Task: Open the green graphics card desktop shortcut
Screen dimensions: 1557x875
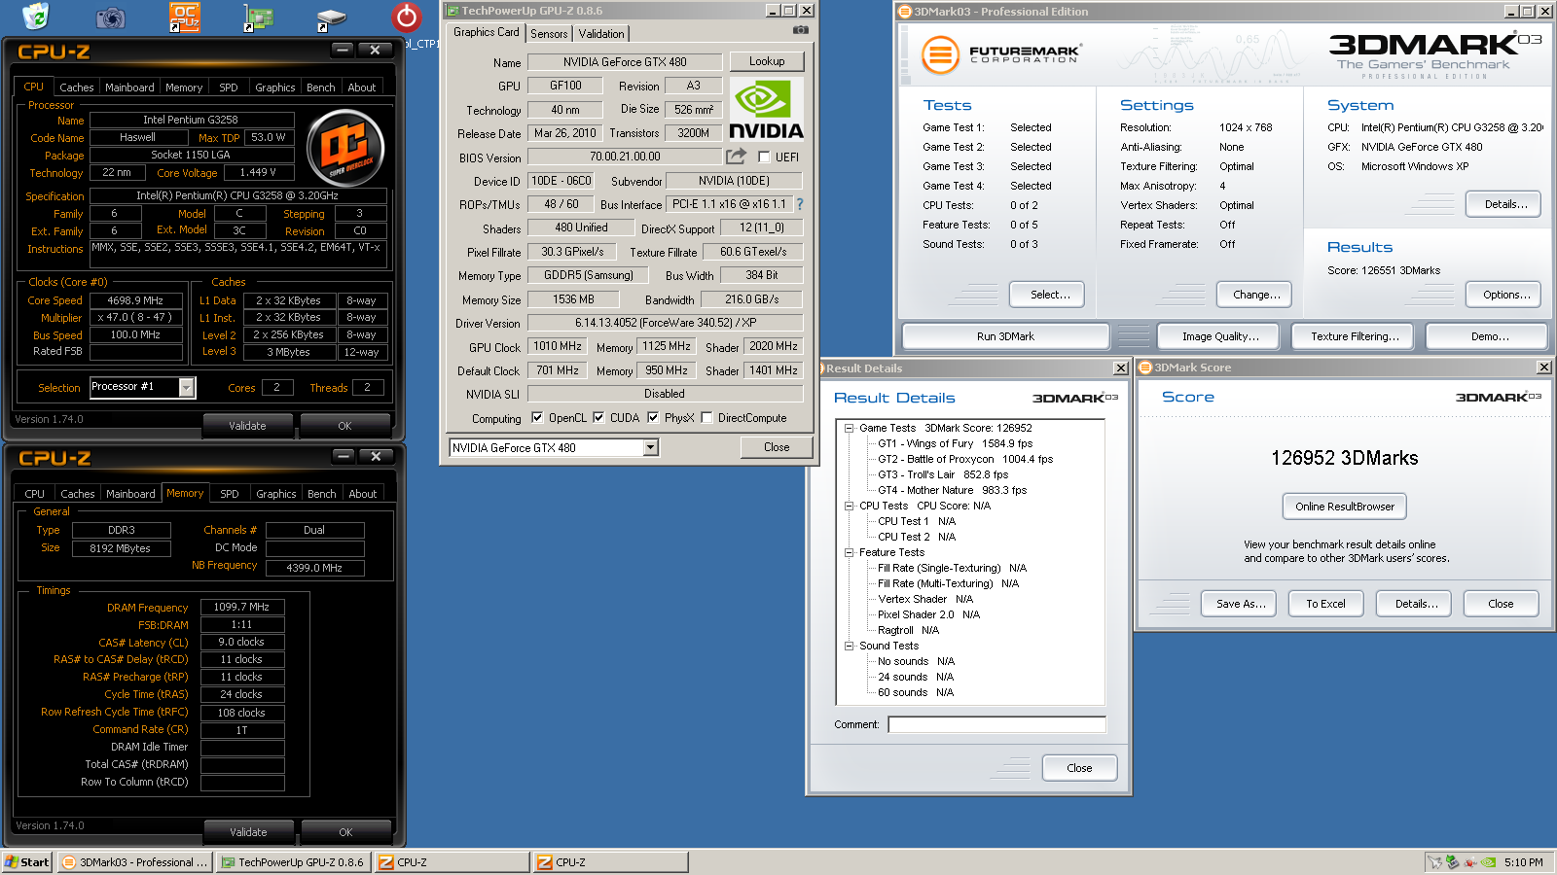Action: [258, 17]
